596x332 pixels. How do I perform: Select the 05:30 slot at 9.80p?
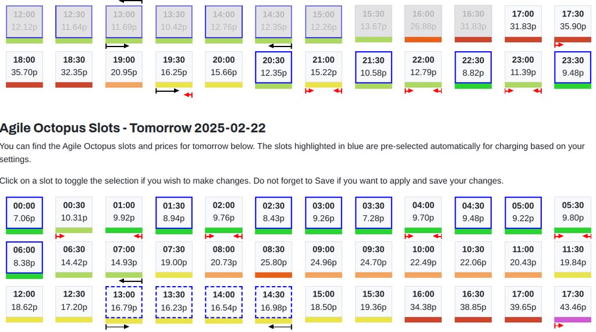tap(573, 212)
